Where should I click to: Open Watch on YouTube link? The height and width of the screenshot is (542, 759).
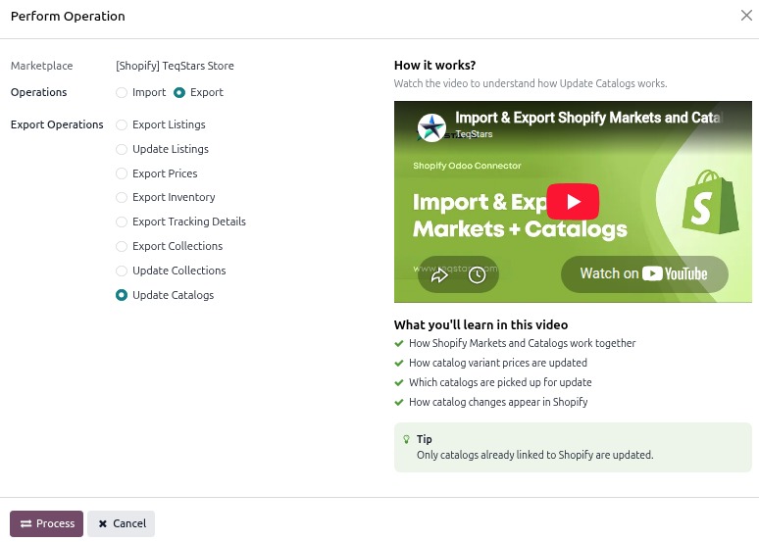click(644, 273)
